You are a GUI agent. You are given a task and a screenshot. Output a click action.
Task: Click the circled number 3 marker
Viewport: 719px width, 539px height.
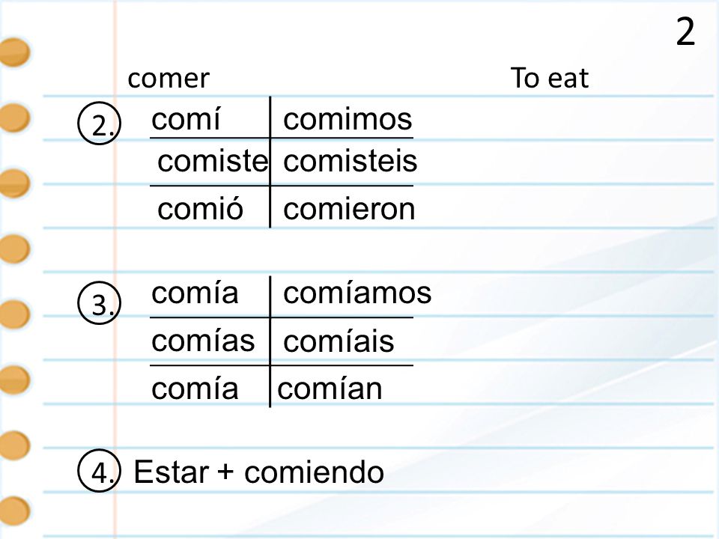(100, 303)
